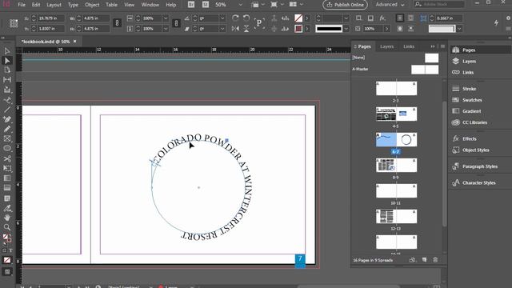
Task: Select the Gap tool
Action: 7,80
